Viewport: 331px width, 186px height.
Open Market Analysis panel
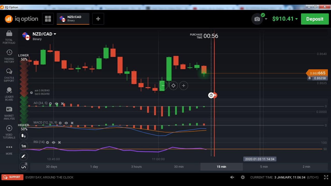(x=9, y=113)
